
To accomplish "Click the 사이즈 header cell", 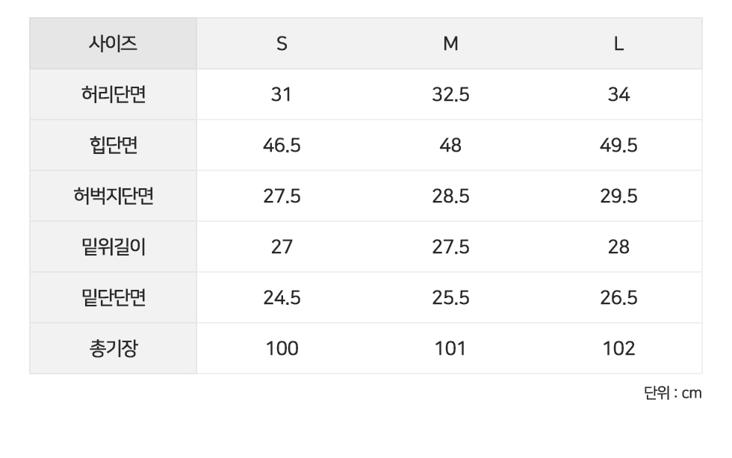I will click(113, 43).
